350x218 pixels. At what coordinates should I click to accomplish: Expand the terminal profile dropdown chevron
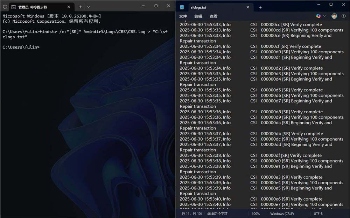click(89, 7)
